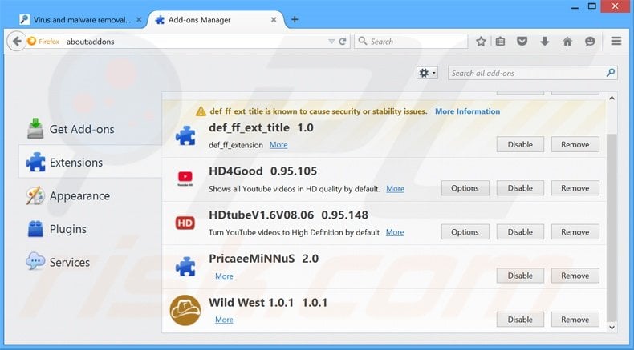Bookmark this page with star icon

(481, 41)
